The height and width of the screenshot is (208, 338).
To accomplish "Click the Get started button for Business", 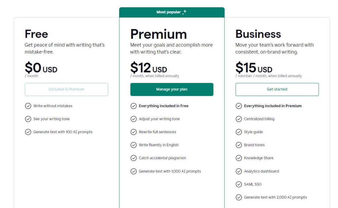I will pos(277,89).
